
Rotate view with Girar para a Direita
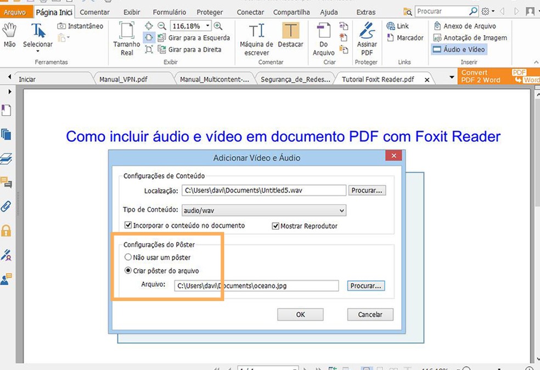click(189, 49)
